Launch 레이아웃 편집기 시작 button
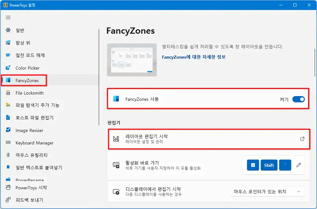Image resolution: width=317 pixels, height=209 pixels. (x=208, y=139)
